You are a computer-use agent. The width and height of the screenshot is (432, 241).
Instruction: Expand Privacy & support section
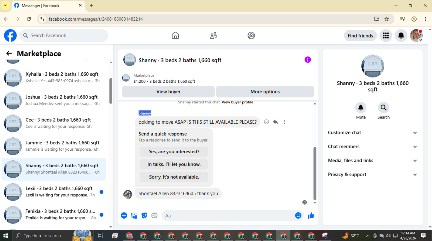(x=372, y=175)
